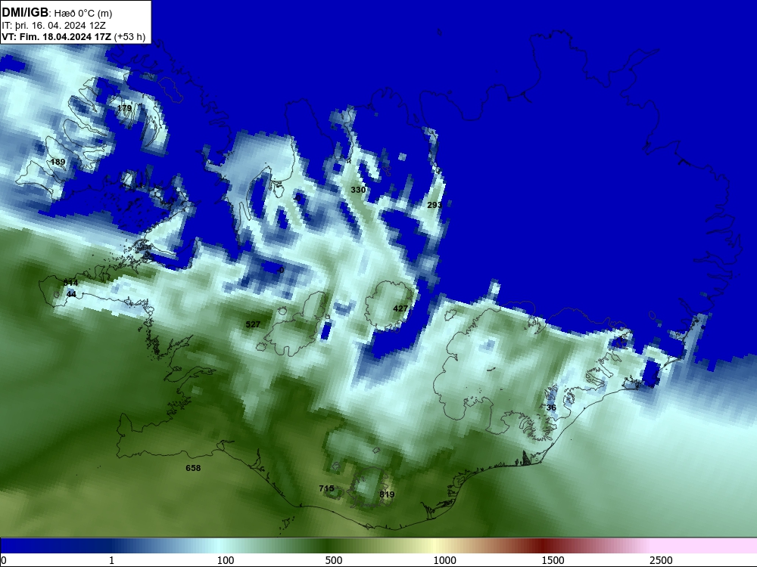Image resolution: width=757 pixels, height=567 pixels.
Task: Click the 500 label on the color scale
Action: [334, 560]
